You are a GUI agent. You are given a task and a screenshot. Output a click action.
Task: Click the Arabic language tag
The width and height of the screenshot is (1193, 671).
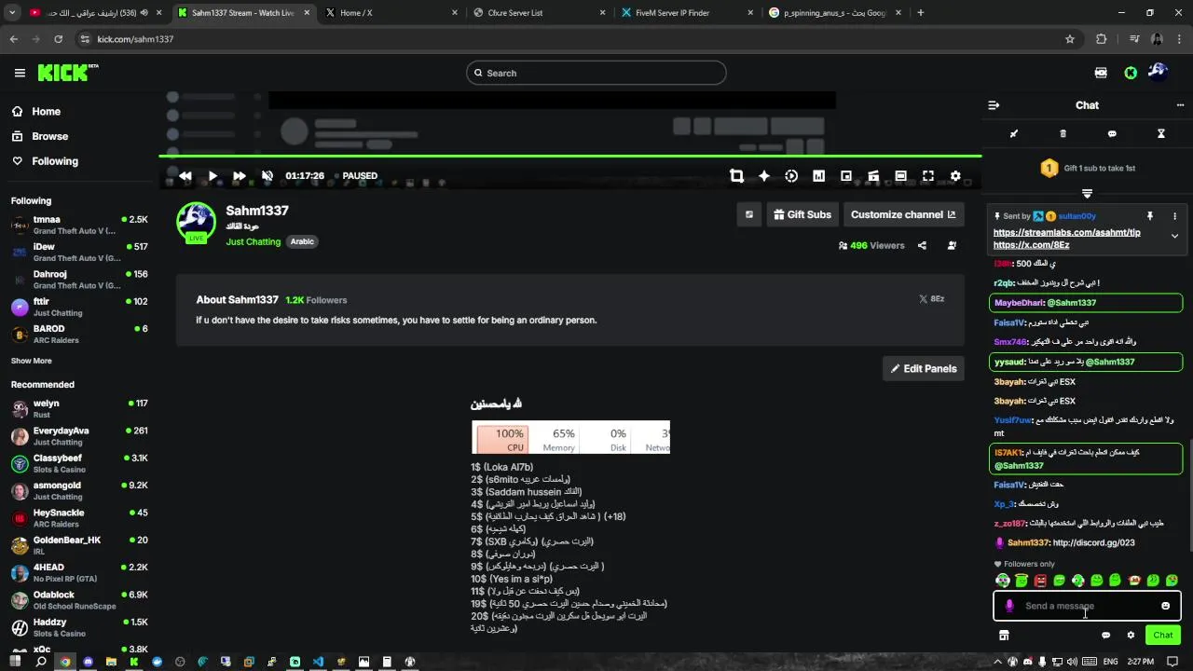[x=302, y=241]
